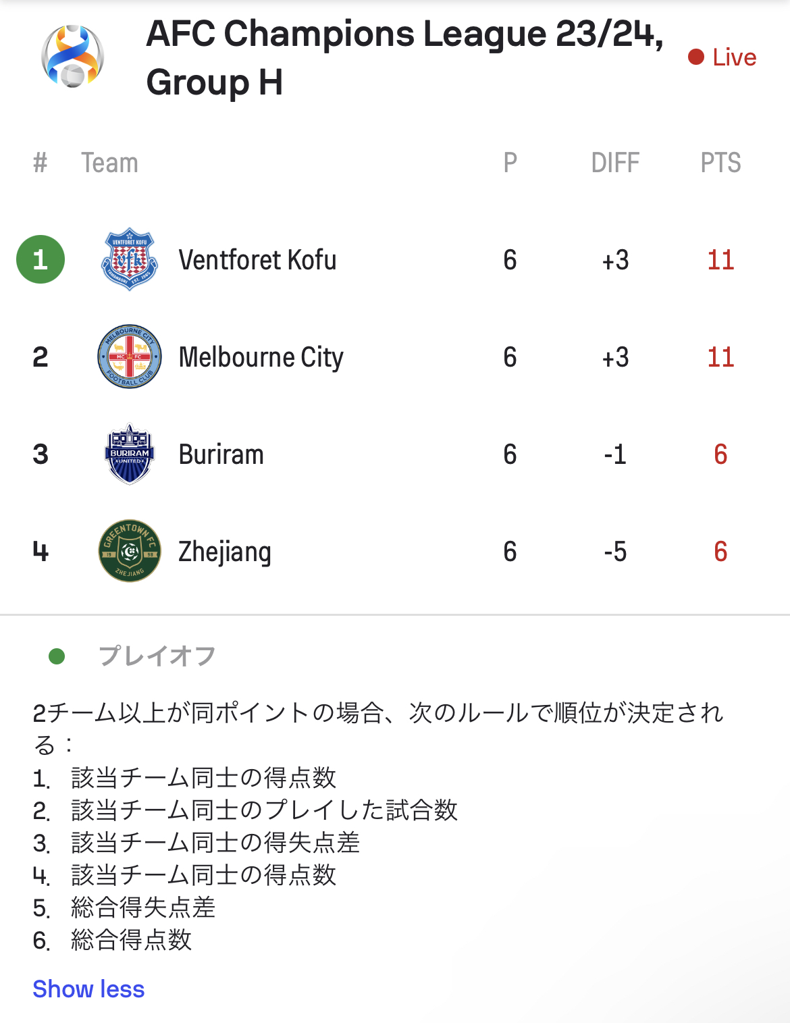Click the PTS column header
The width and height of the screenshot is (790, 1023).
tap(720, 163)
